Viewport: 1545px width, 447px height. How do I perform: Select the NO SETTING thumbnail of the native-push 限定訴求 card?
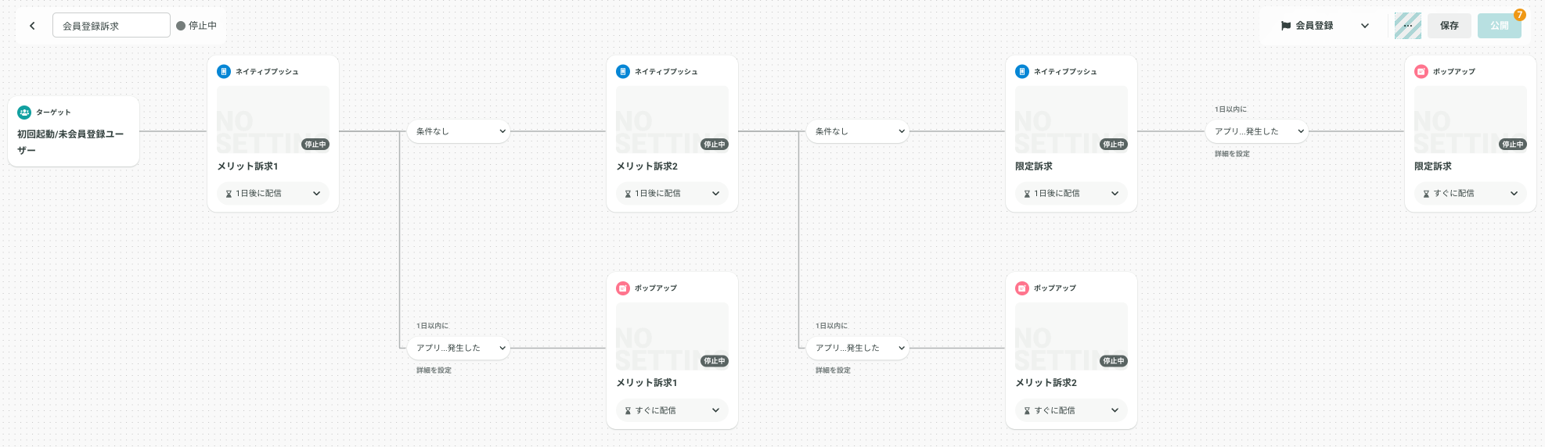click(x=1071, y=120)
